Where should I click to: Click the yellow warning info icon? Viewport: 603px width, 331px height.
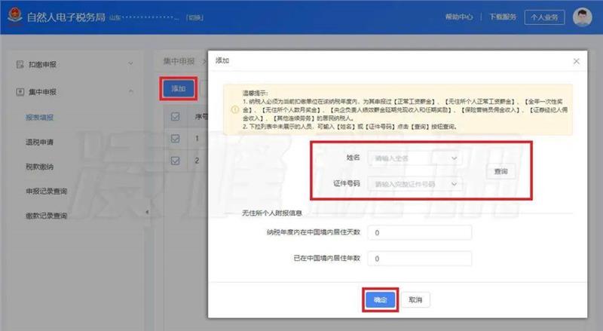tap(235, 109)
